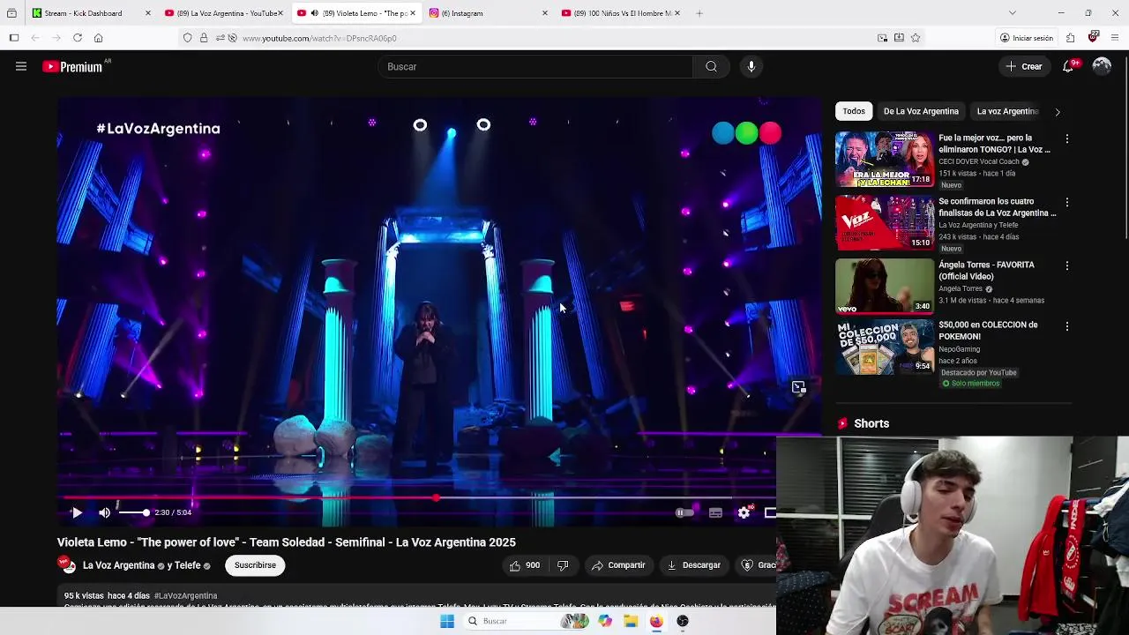Toggle the browser sidebar
The height and width of the screenshot is (635, 1129).
coord(14,38)
